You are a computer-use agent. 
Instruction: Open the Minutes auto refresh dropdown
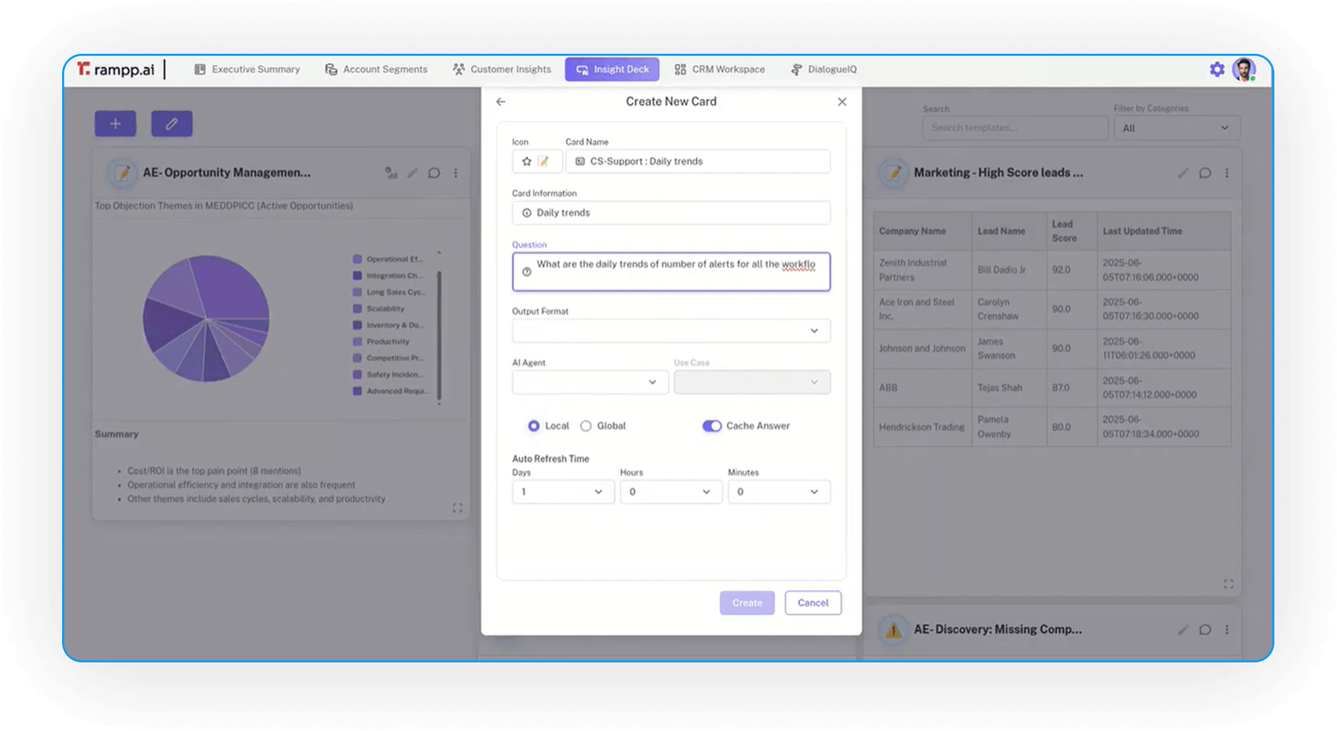coord(779,492)
